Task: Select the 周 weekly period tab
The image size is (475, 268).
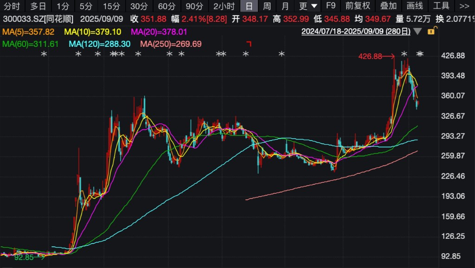Action: pos(267,6)
